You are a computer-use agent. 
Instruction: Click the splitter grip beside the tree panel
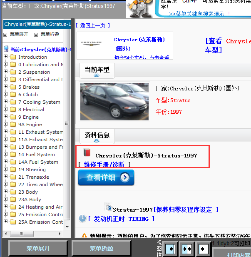(67, 123)
